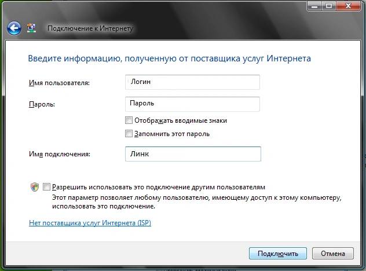Click the 'Пароль:' field label
366x271 pixels.
tap(41, 104)
